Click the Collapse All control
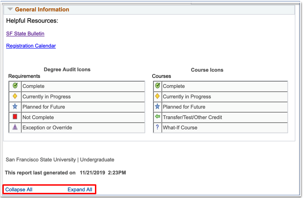 [x=19, y=189]
